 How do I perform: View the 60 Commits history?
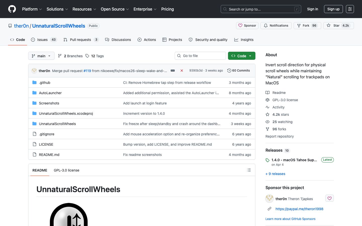[x=239, y=71]
